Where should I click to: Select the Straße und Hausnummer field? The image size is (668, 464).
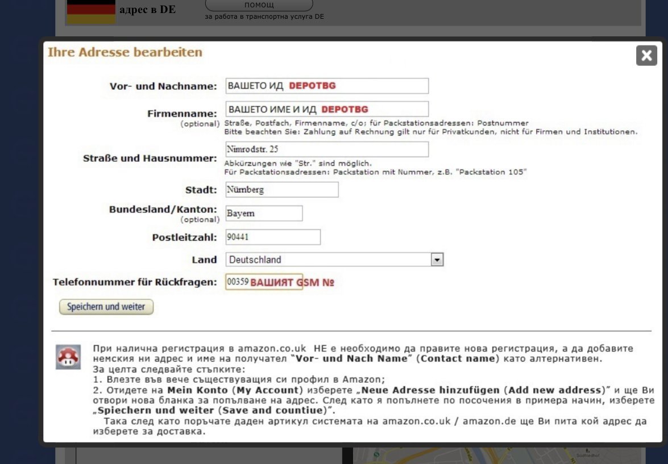(x=327, y=149)
